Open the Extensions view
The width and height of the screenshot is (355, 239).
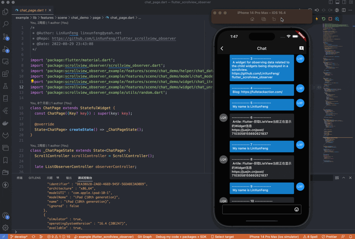(x=5, y=74)
